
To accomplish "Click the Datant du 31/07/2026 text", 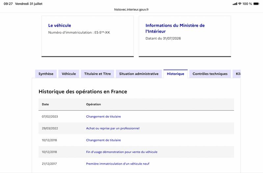I will [x=163, y=38].
